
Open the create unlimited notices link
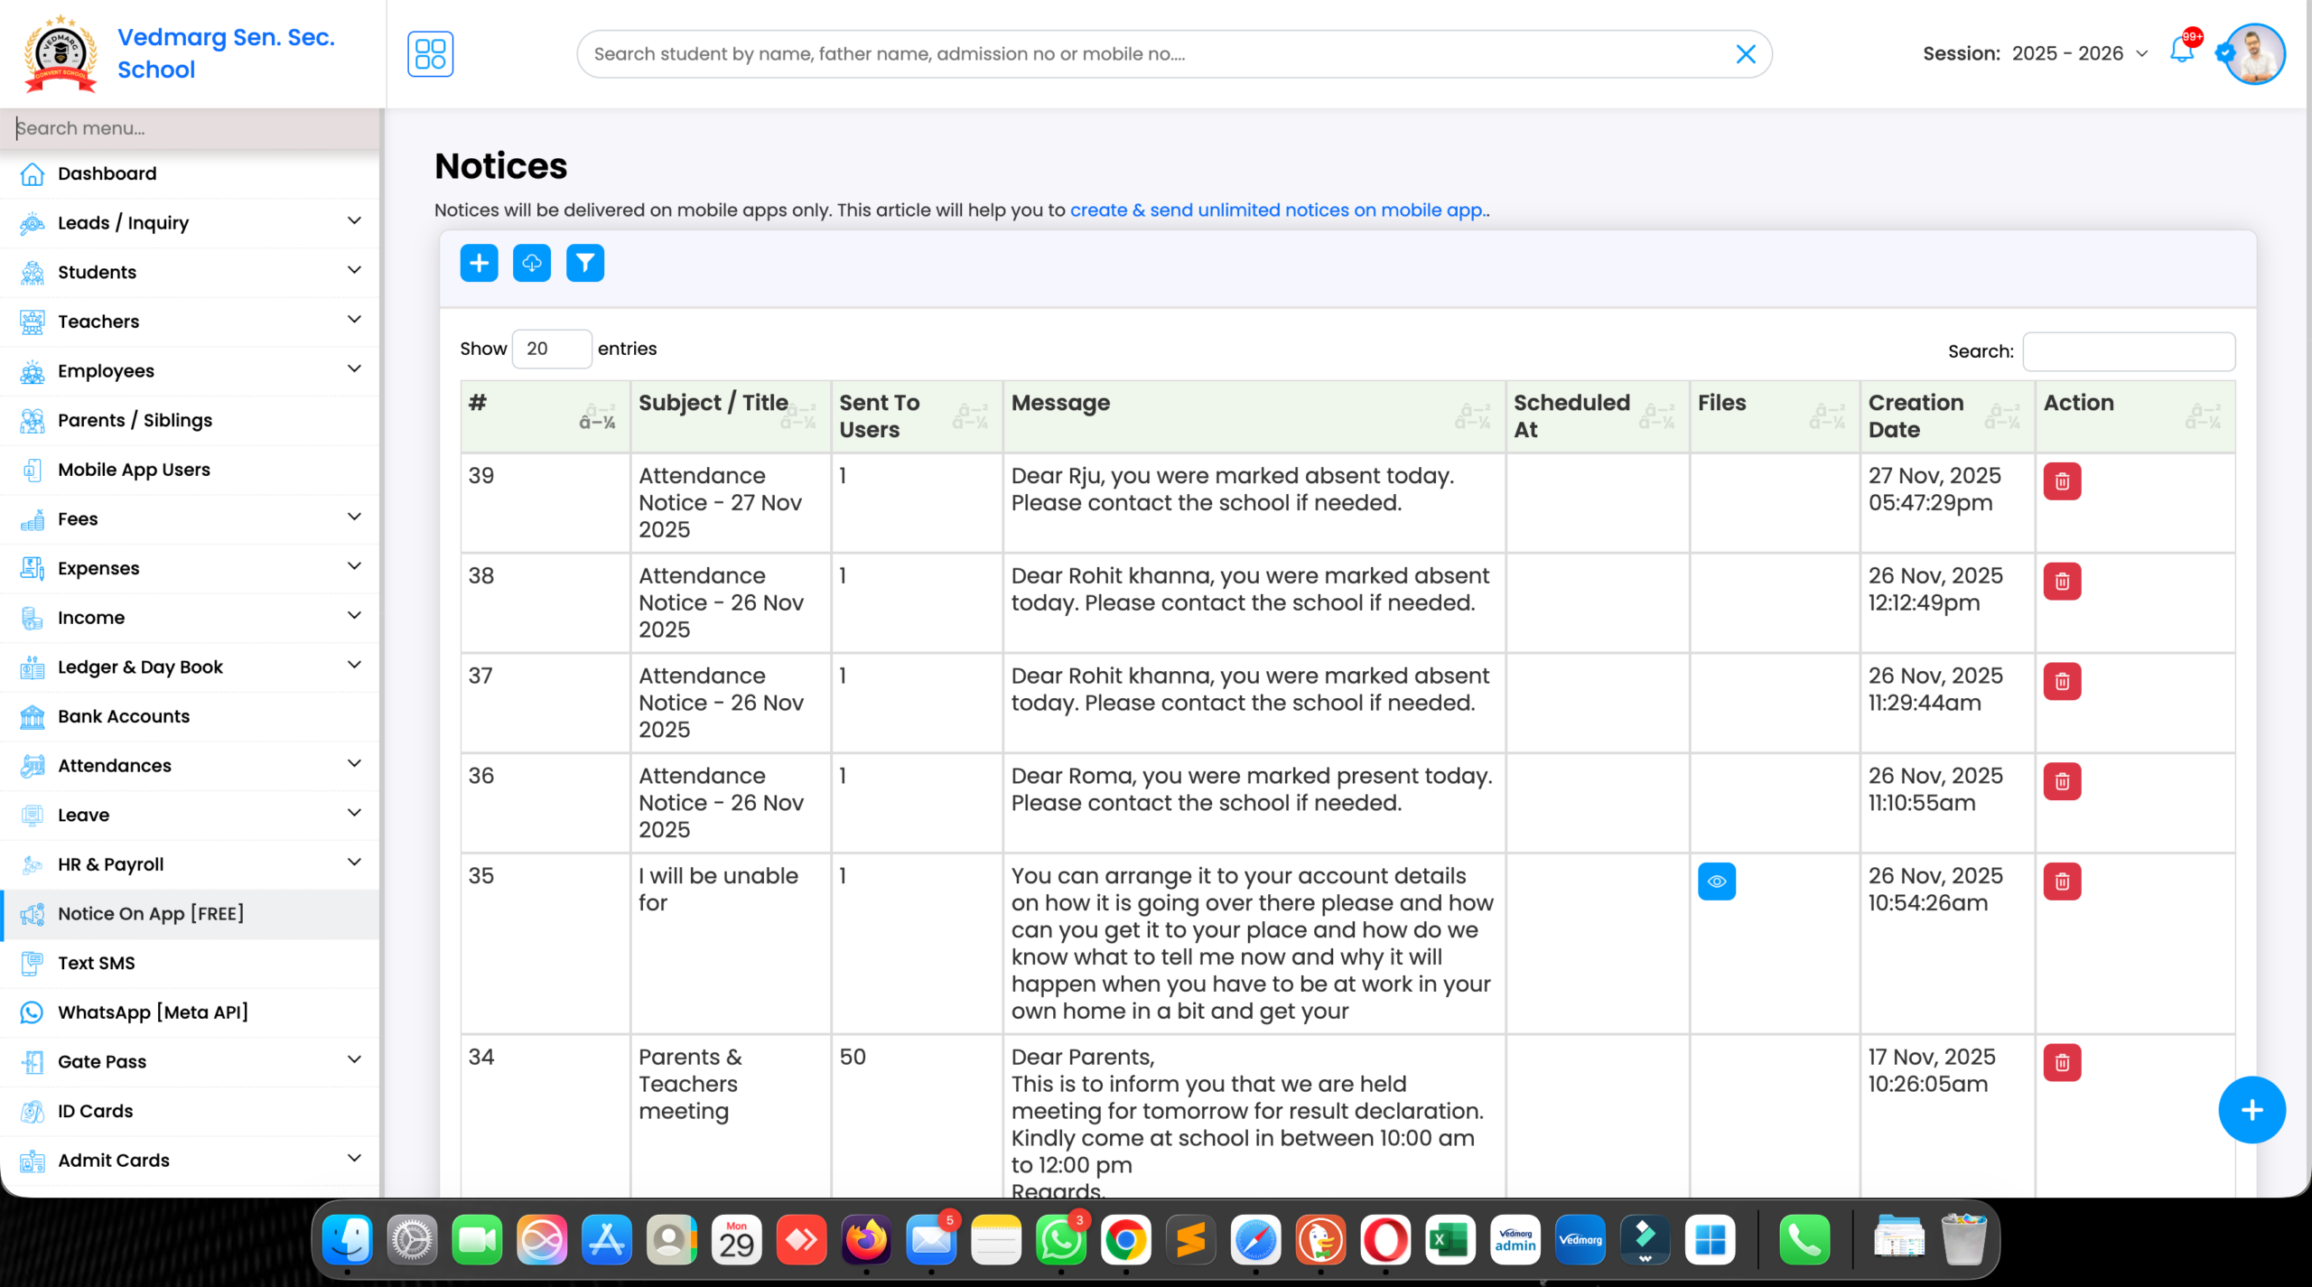click(1279, 210)
